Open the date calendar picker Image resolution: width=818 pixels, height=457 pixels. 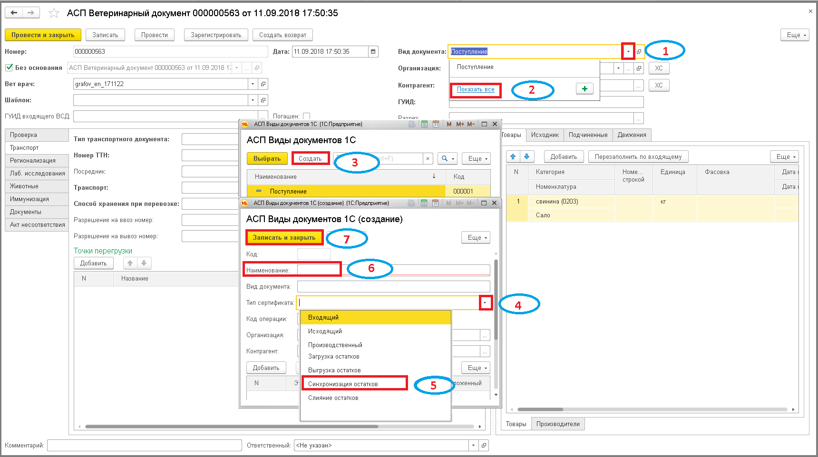coord(373,52)
